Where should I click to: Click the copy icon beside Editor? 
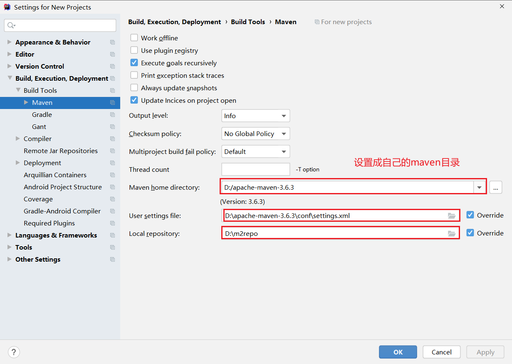coord(112,54)
